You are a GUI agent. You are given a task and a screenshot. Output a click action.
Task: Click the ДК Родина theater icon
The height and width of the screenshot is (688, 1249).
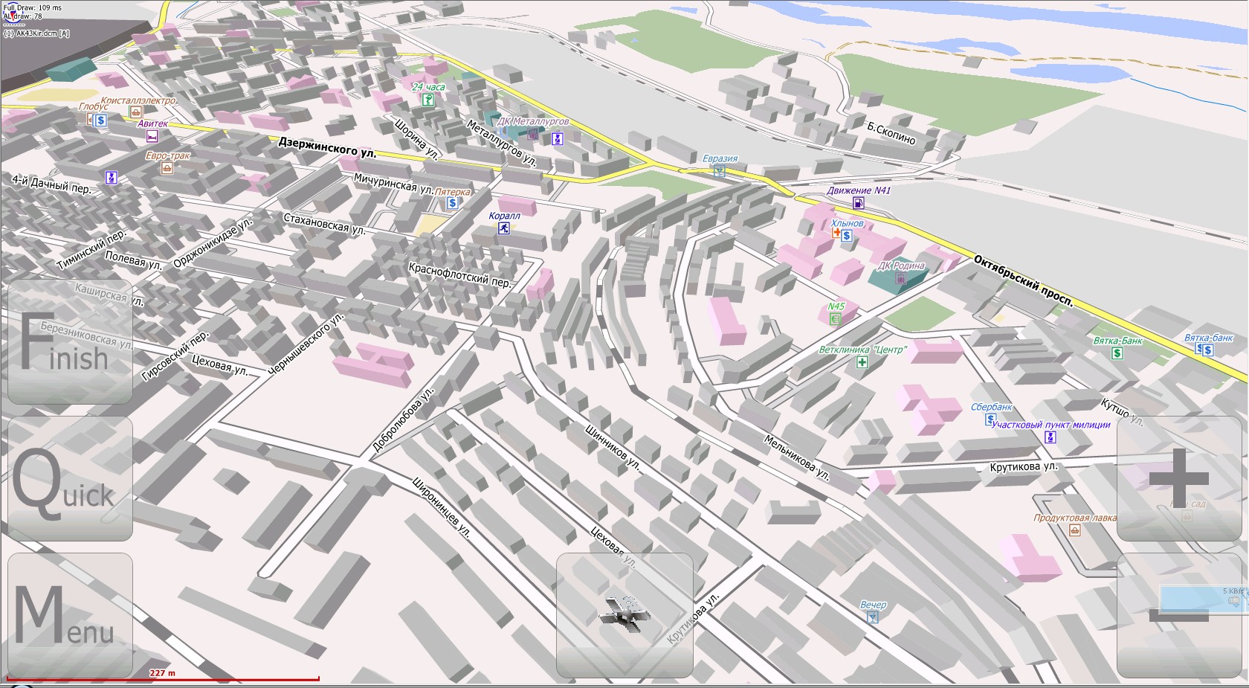(x=900, y=278)
